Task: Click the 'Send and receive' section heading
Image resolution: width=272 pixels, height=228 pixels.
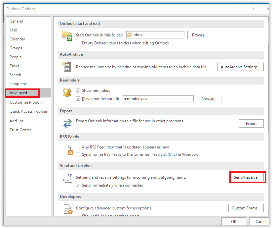Action: click(76, 166)
